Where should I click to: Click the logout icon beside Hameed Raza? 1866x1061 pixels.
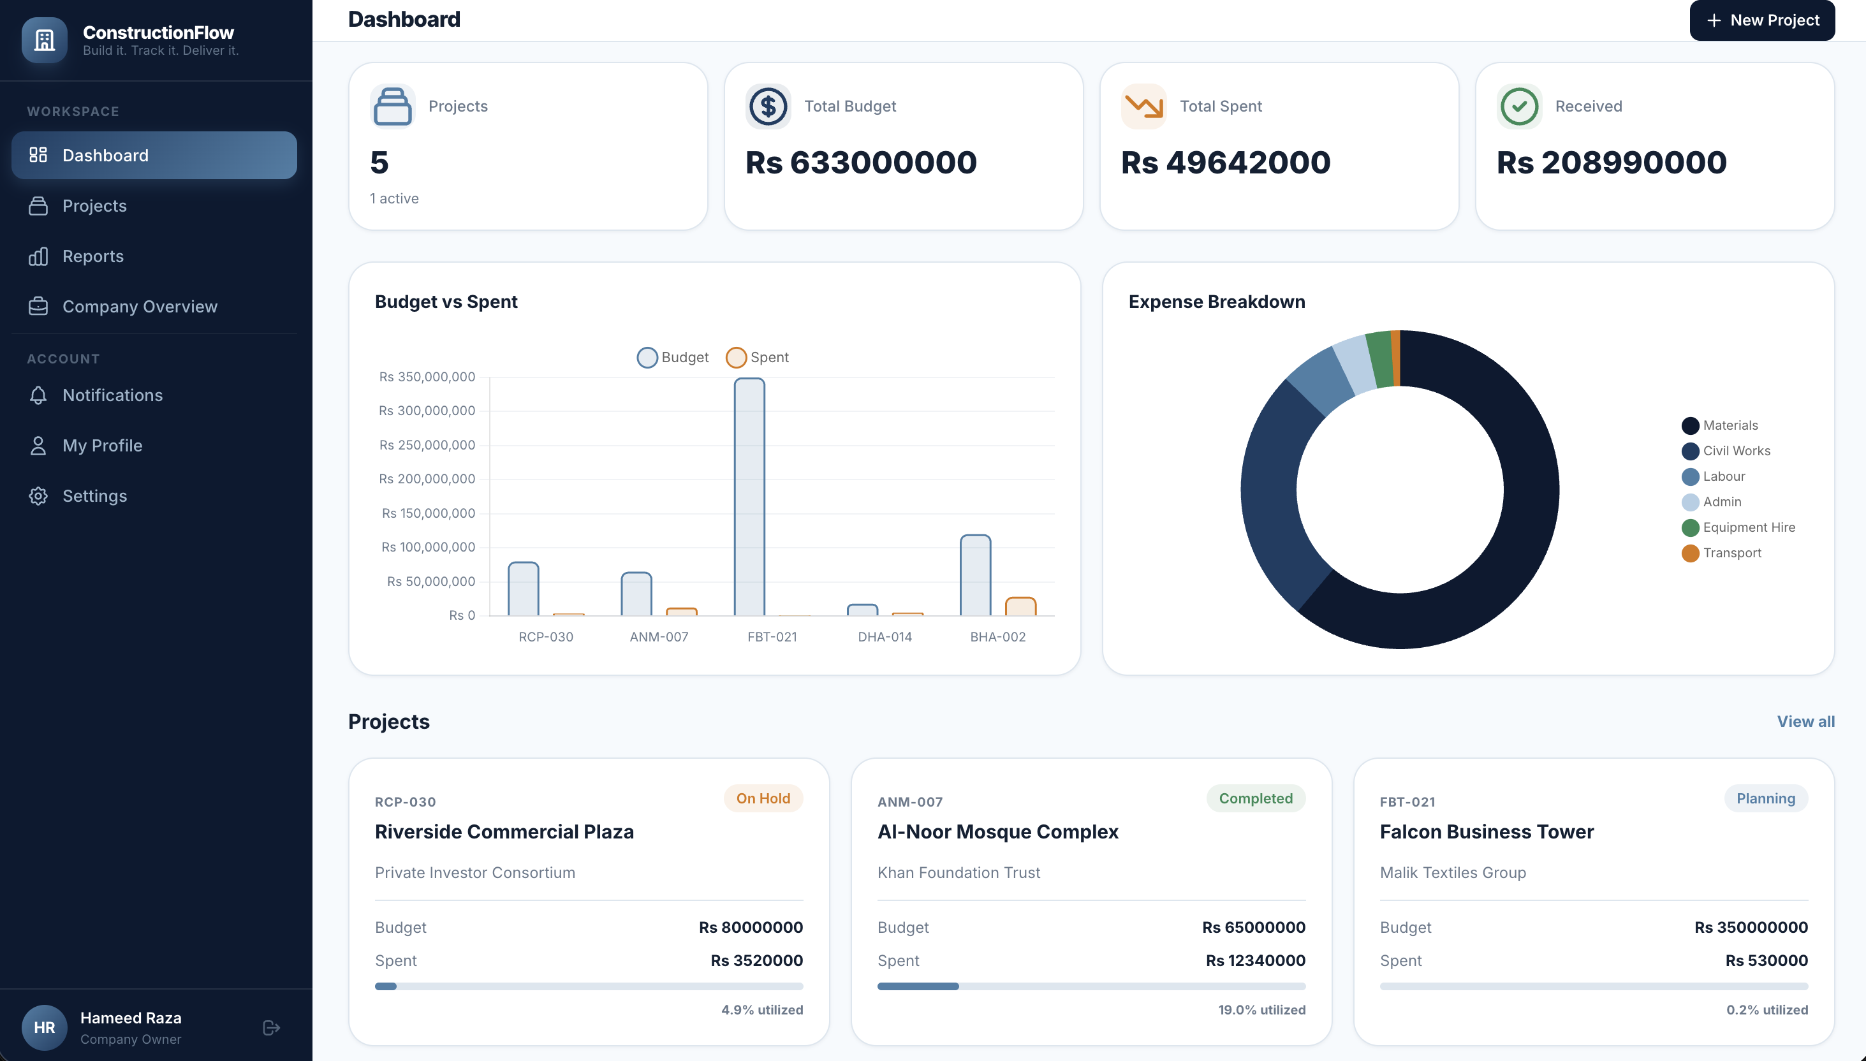(x=271, y=1027)
